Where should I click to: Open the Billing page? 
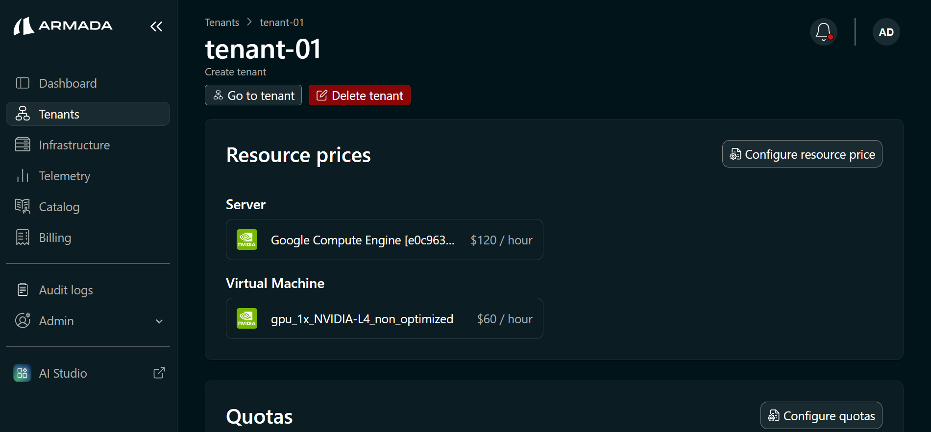coord(88,238)
